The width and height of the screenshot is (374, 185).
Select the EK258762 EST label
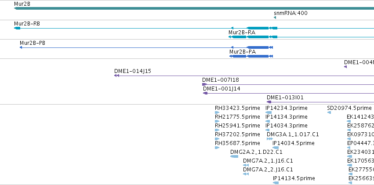coord(360,126)
